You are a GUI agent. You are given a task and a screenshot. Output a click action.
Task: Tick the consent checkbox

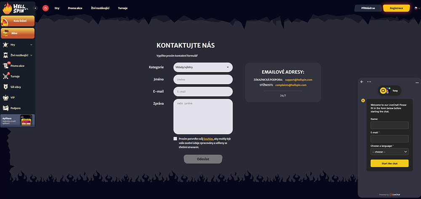175,139
